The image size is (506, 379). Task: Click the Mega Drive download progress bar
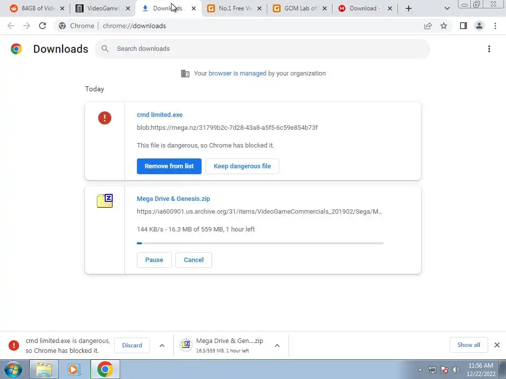point(260,243)
